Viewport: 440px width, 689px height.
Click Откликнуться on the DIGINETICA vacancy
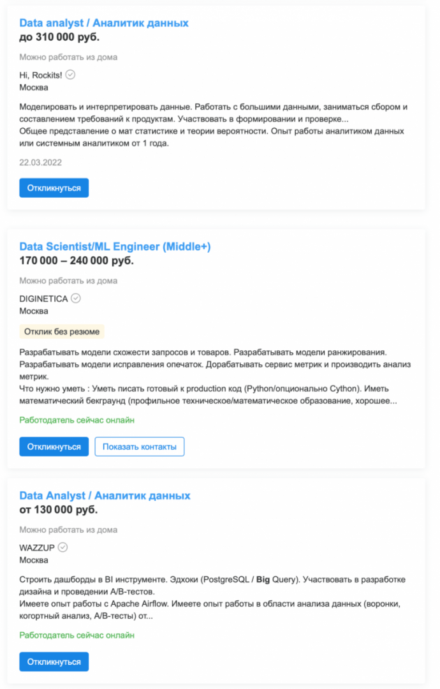54,447
